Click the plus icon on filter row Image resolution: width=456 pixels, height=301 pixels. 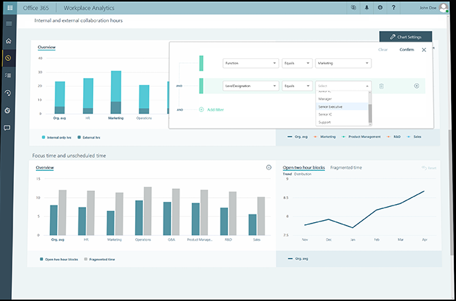point(416,86)
